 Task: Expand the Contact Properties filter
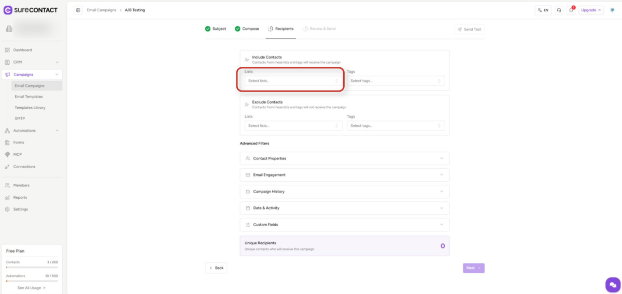pos(345,158)
